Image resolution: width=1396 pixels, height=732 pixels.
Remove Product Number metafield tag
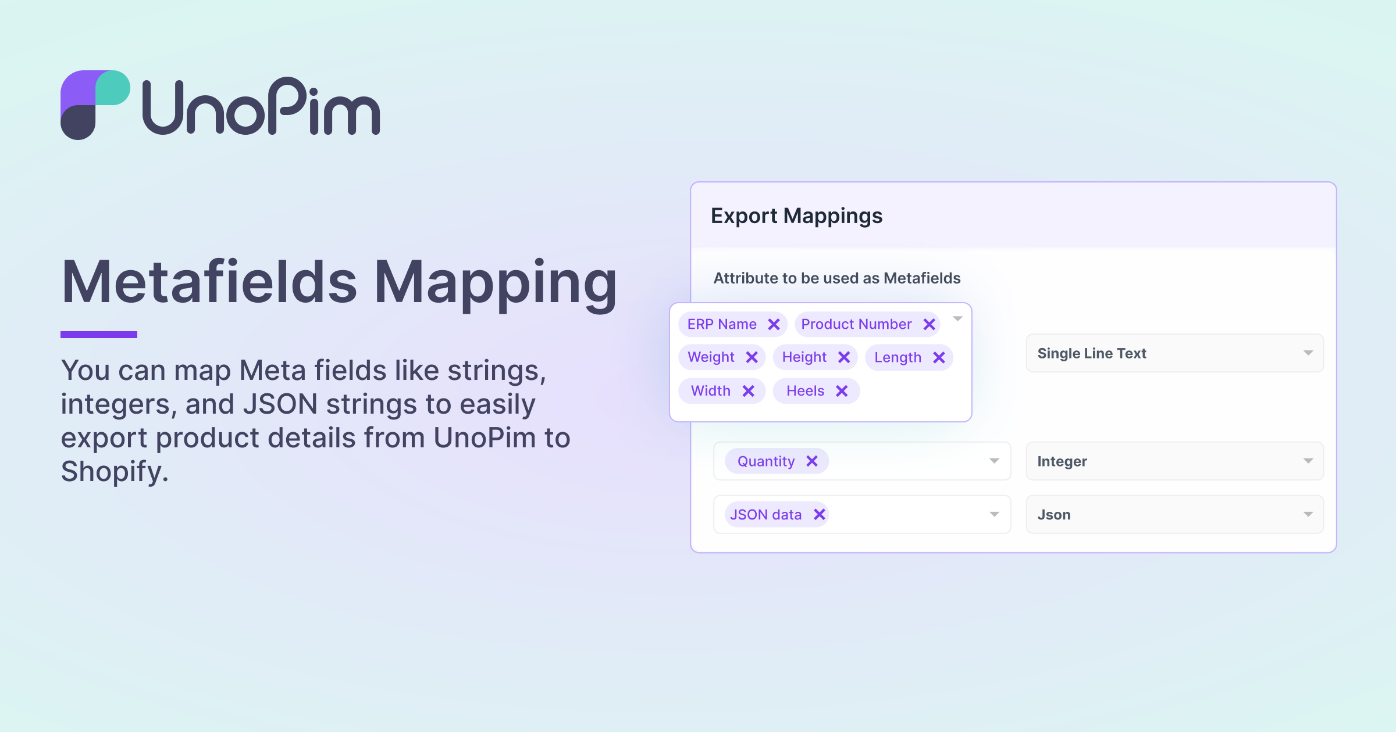925,324
